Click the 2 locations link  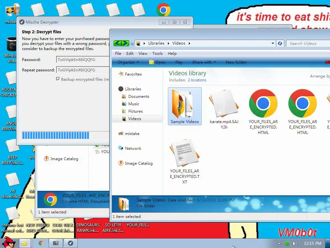(x=197, y=80)
